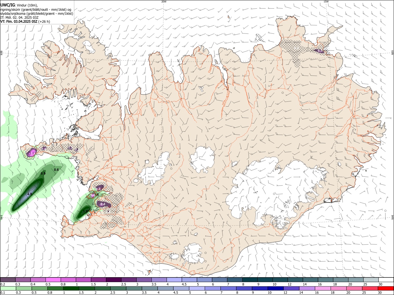
Task: Pick the darkest green 1 swatch in bottom legend
Action: pyautogui.click(x=71, y=288)
